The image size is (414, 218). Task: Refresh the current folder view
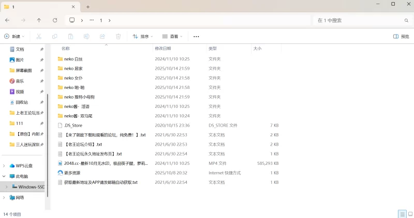click(55, 20)
